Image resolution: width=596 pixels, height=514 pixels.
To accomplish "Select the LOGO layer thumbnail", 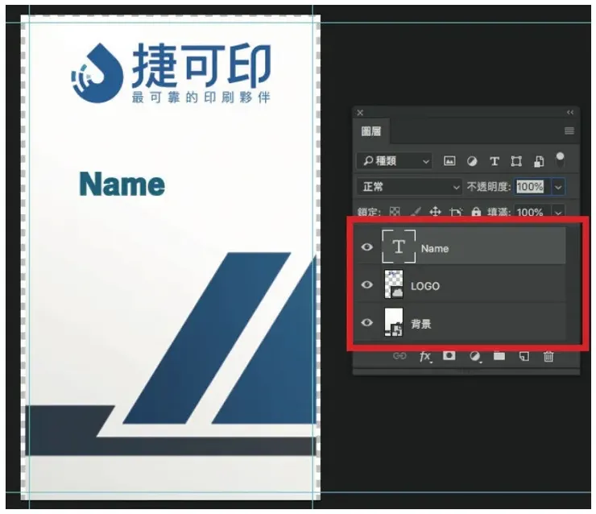I will click(394, 284).
